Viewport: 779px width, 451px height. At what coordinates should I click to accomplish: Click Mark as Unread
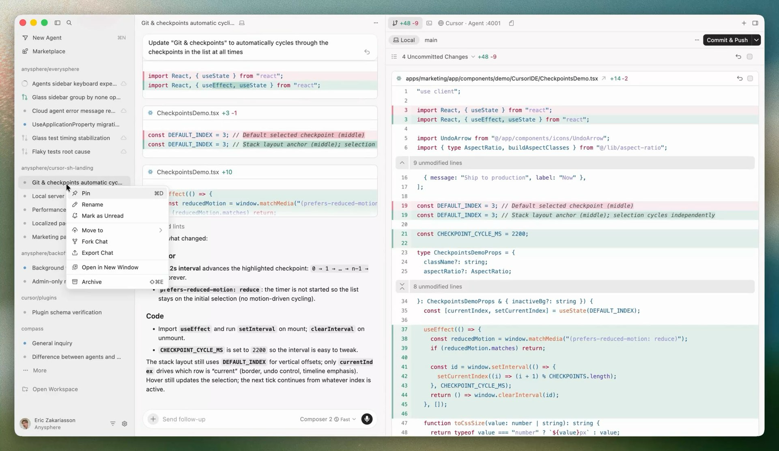click(x=117, y=216)
